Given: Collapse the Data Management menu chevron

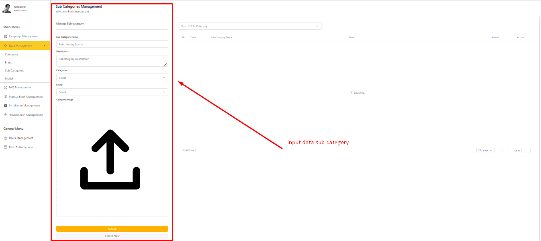Looking at the screenshot, I should point(44,46).
